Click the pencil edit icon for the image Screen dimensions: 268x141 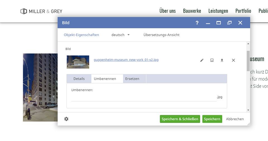pos(202,60)
